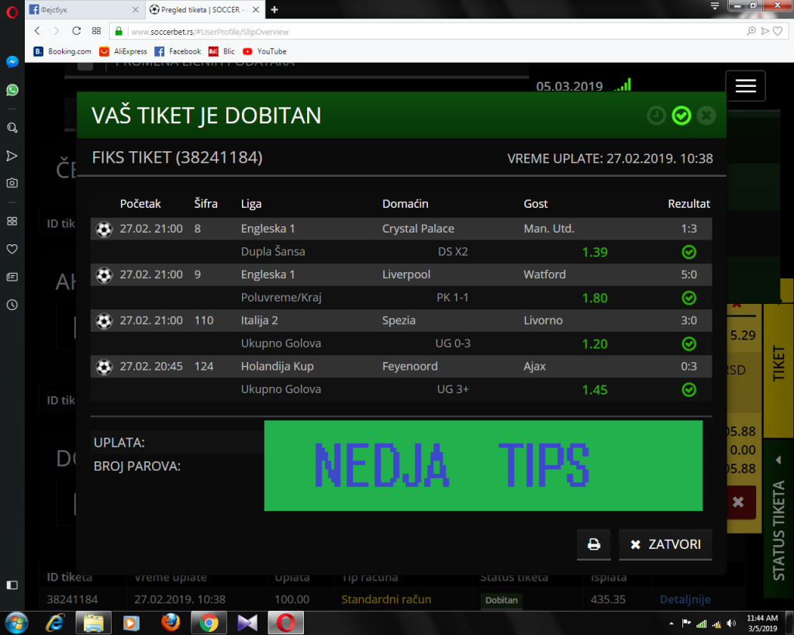Click the football icon for Crystal Palace match

(x=105, y=229)
